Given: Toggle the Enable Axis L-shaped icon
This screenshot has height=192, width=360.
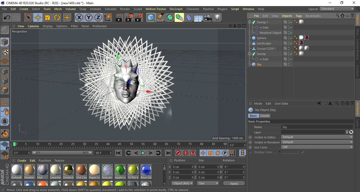Looking at the screenshot, I should (5, 102).
